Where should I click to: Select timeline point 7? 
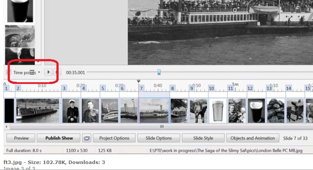(x=142, y=88)
